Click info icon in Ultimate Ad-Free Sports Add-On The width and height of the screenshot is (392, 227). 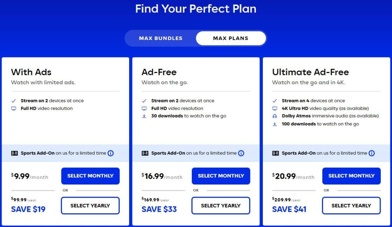coord(372,153)
